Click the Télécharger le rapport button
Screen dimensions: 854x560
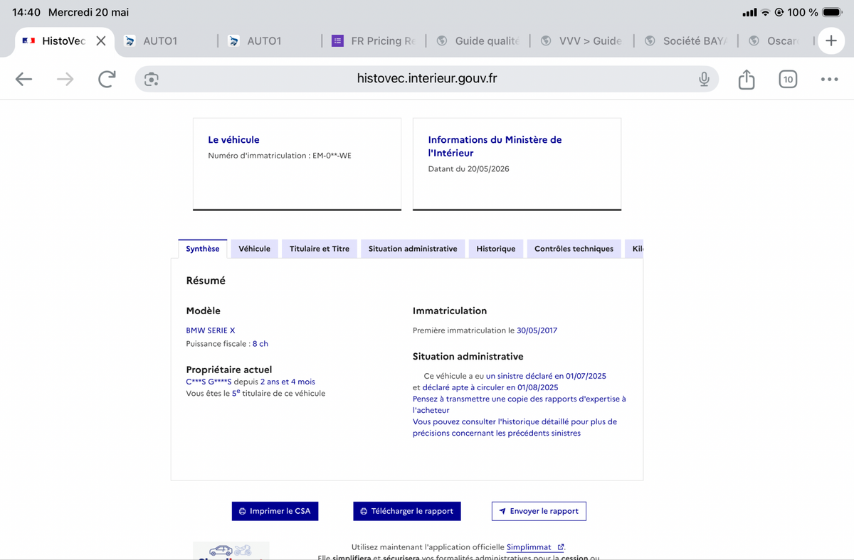(x=407, y=511)
